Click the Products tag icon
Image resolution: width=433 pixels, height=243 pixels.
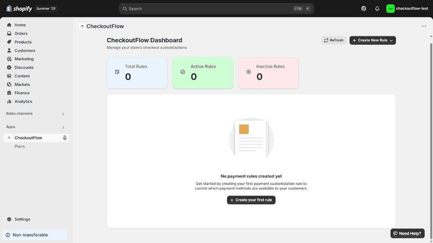[9, 42]
